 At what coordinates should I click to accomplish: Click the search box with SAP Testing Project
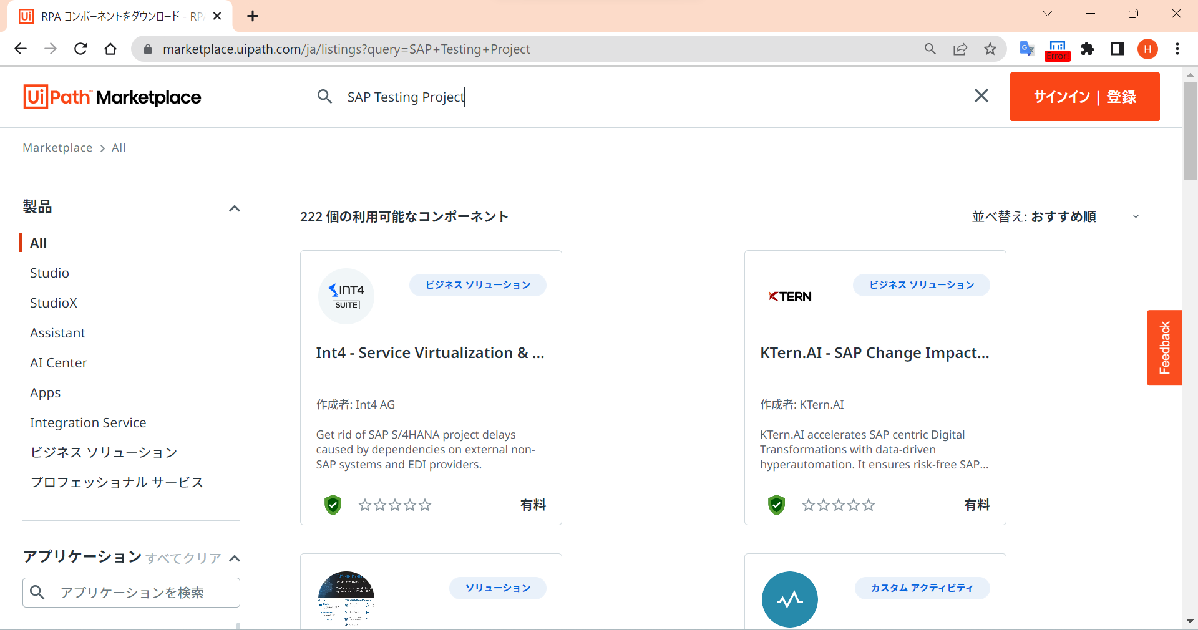(655, 97)
